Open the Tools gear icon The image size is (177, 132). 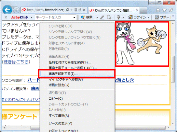point(171,10)
